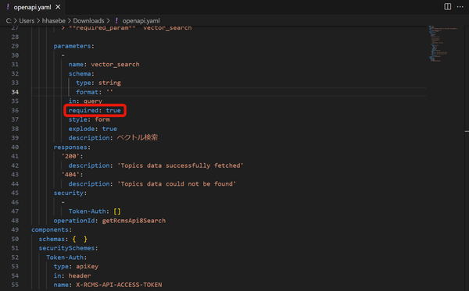This screenshot has height=291, width=469.
Task: Click the C: drive breadcrumb
Action: (x=9, y=20)
